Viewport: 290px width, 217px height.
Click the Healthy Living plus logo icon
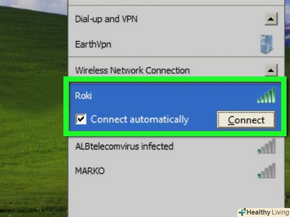pos(242,212)
